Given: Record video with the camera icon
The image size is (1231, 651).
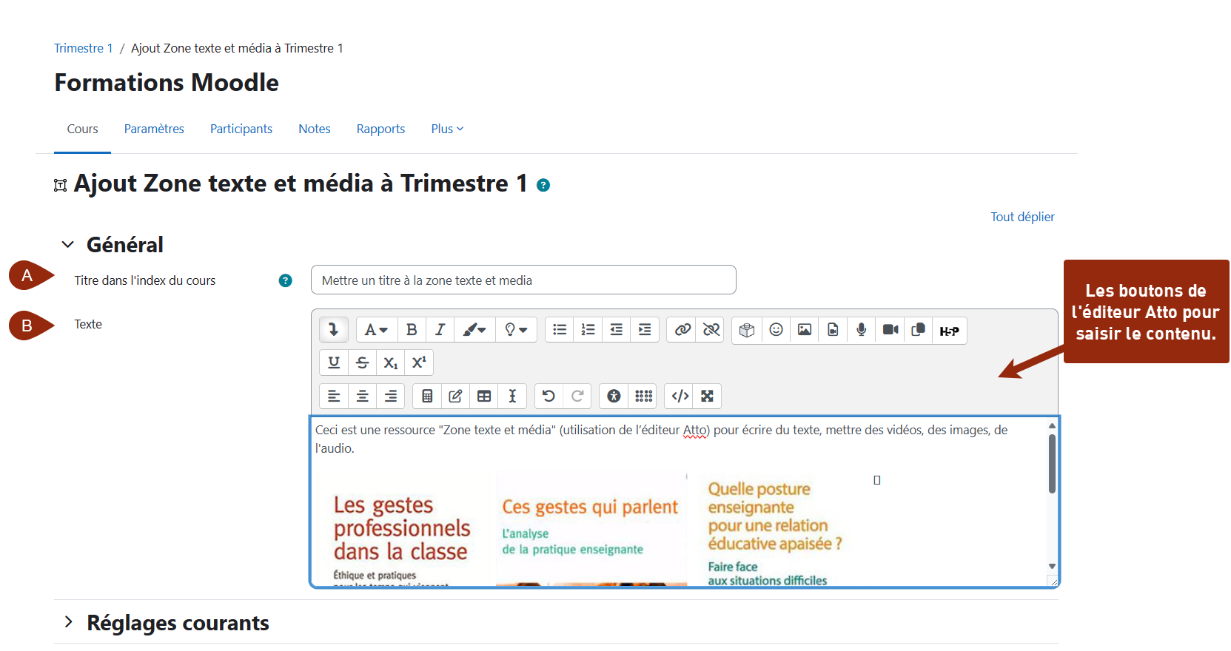Looking at the screenshot, I should [890, 330].
